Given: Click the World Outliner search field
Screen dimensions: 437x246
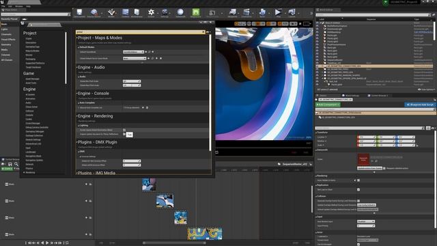Looking at the screenshot, I should click(373, 15).
